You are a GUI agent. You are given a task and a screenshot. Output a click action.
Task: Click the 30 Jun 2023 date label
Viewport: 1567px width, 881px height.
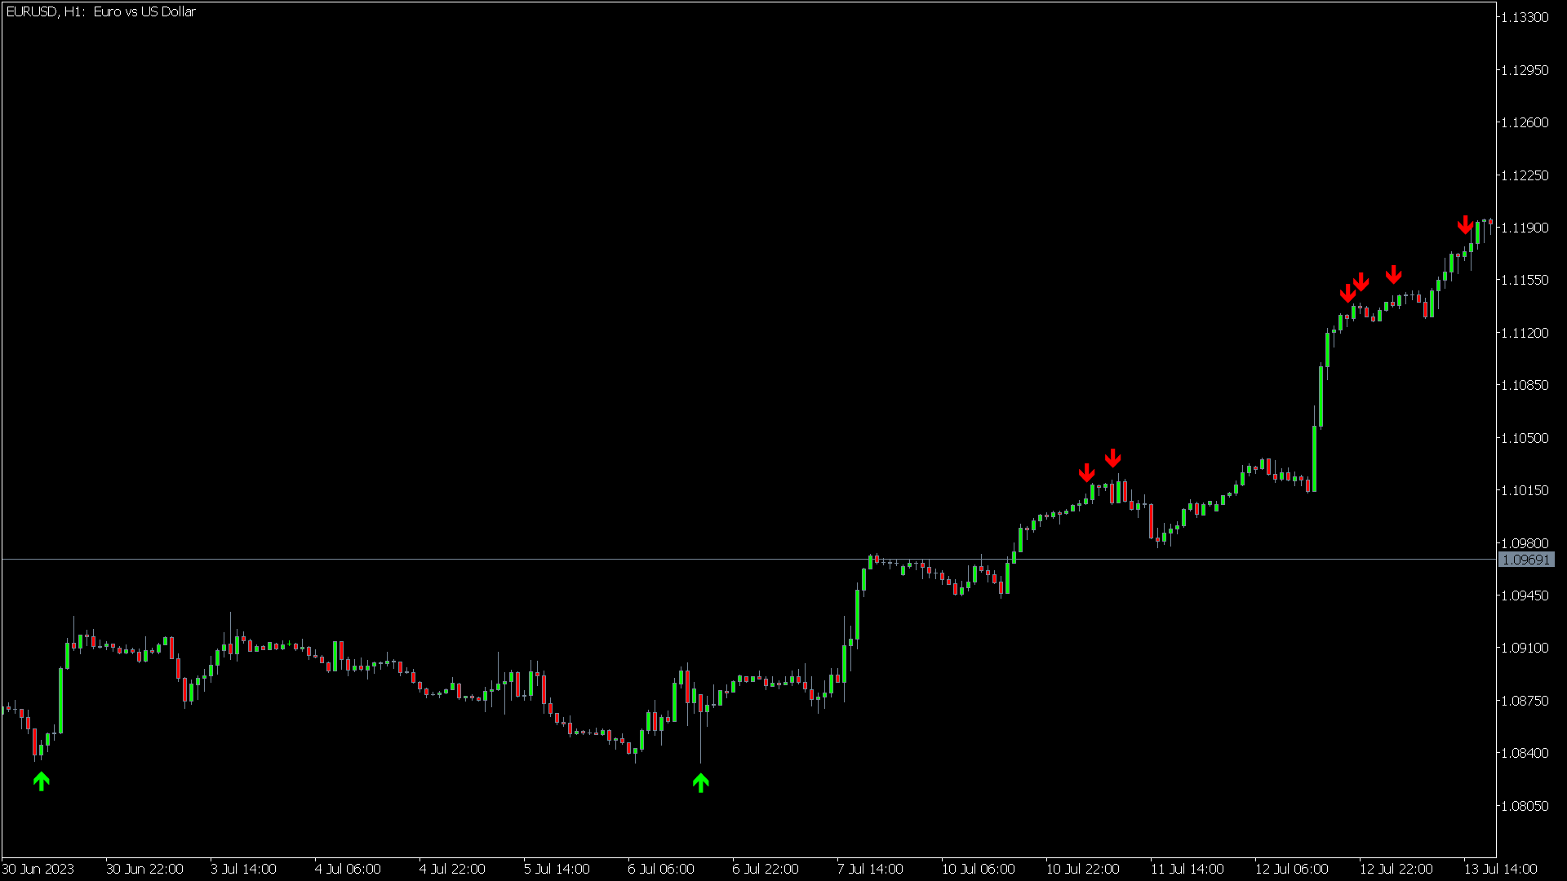point(38,869)
